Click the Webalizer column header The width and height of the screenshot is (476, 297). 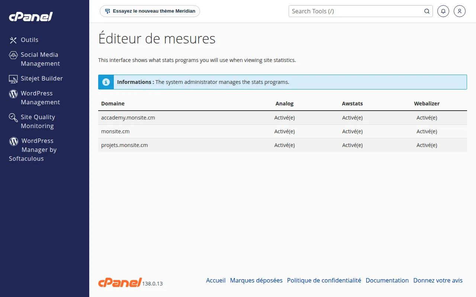click(427, 104)
